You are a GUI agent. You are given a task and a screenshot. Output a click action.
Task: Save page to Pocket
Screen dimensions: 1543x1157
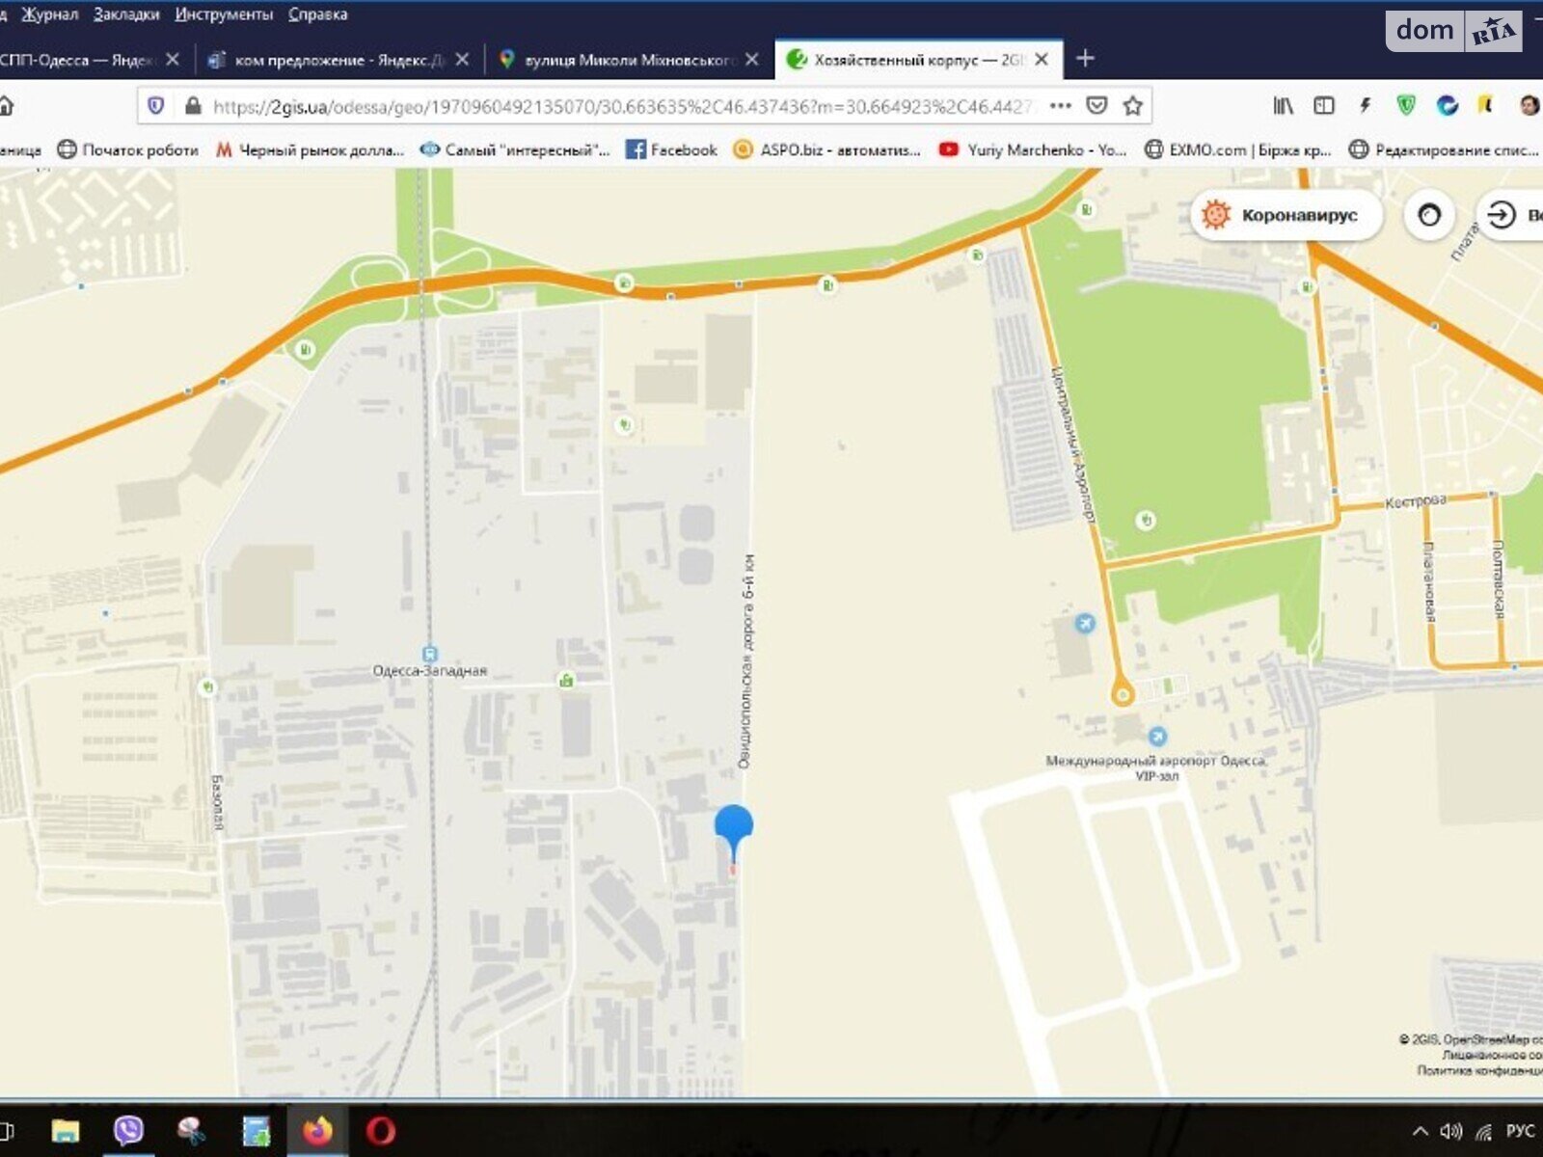[1096, 106]
